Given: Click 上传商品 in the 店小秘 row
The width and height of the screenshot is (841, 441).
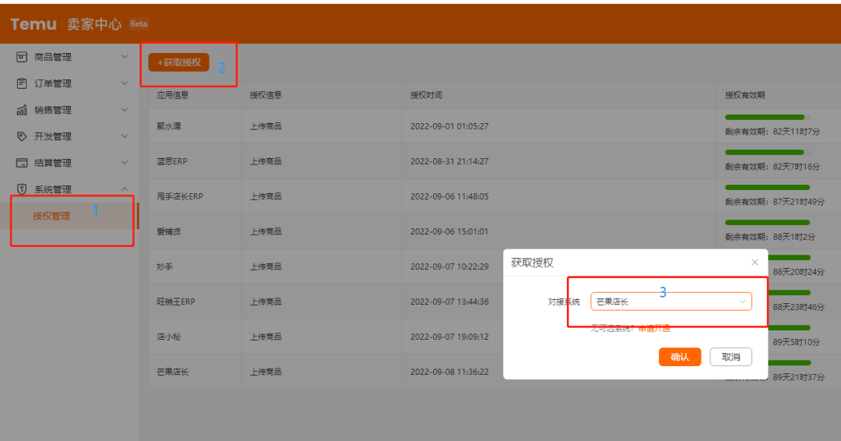Looking at the screenshot, I should pyautogui.click(x=266, y=337).
